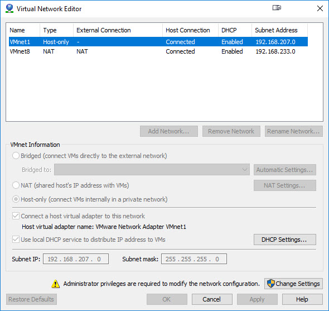
Task: Click the Host virtual adapter name text
Action: tap(104, 227)
